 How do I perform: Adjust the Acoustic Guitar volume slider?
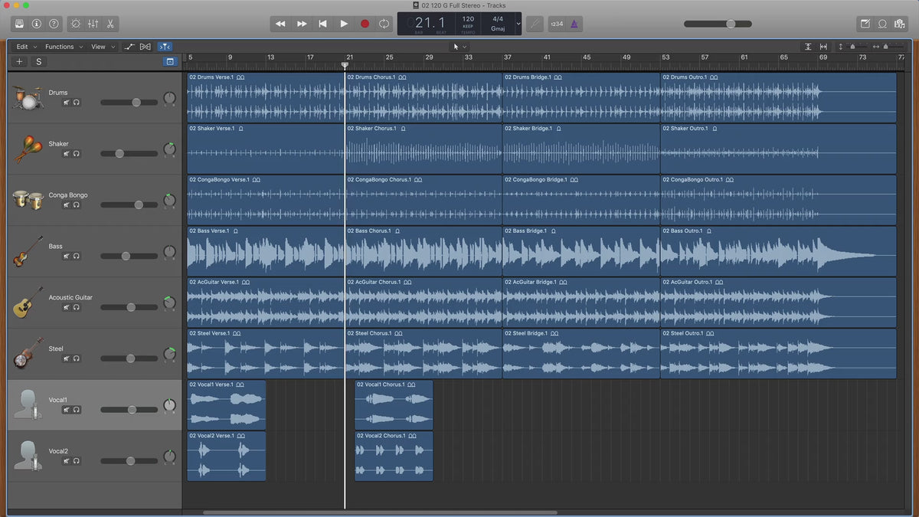coord(131,307)
